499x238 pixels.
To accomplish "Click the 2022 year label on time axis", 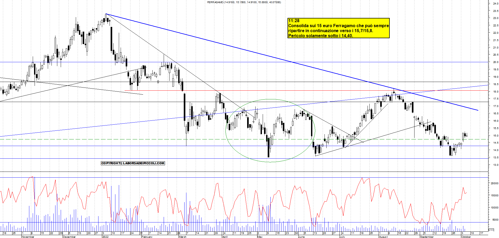I will pyautogui.click(x=105, y=237).
